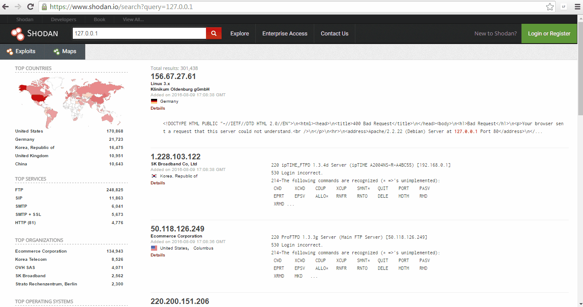
Task: Filter by United States in Top Countries
Action: [29, 131]
